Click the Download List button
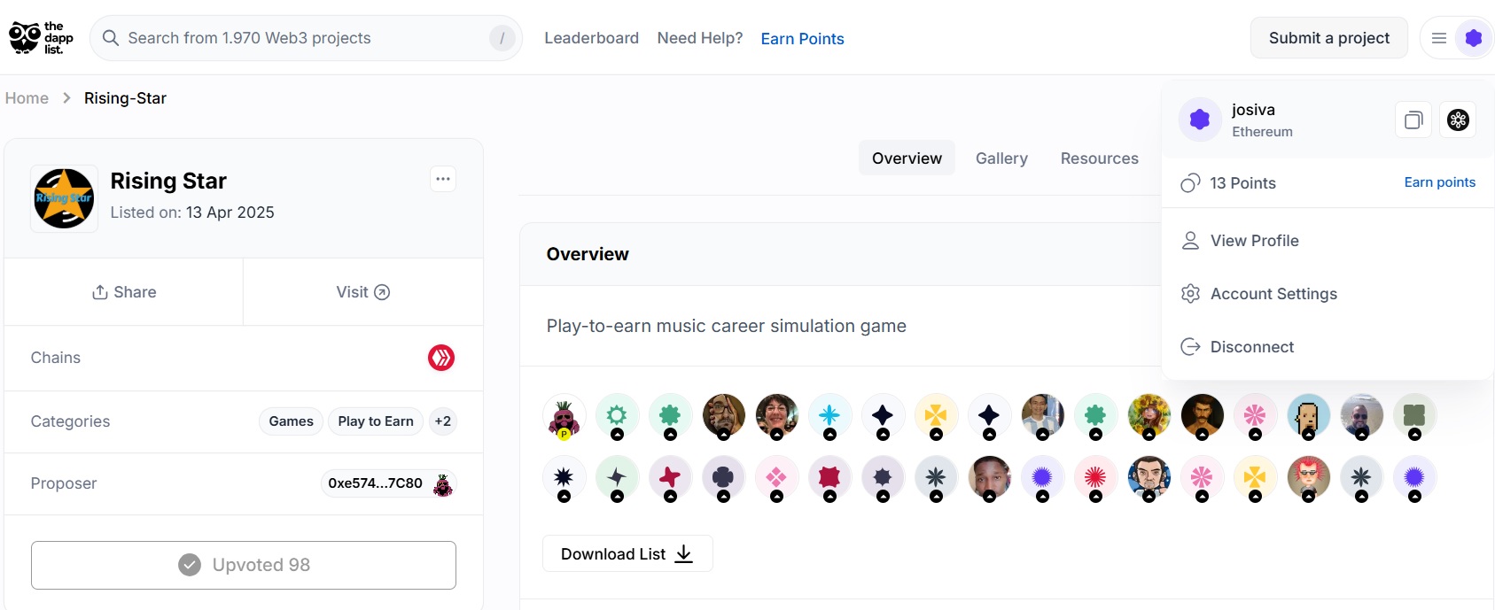The height and width of the screenshot is (610, 1495). pyautogui.click(x=627, y=554)
